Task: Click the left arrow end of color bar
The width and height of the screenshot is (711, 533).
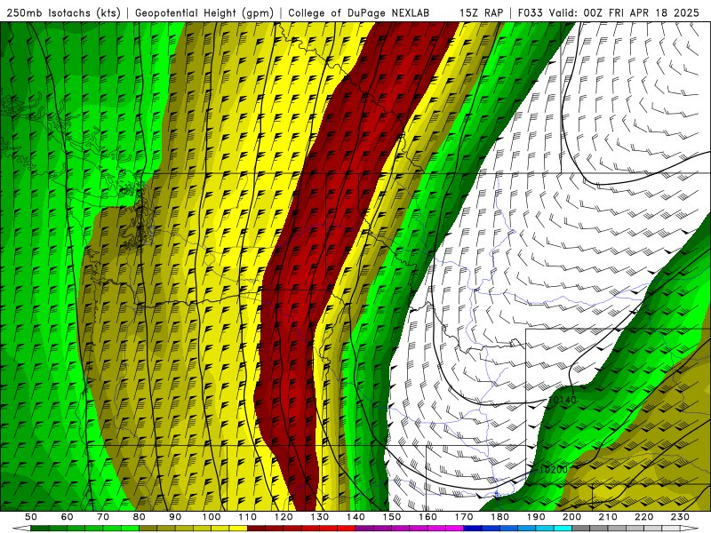Action: coord(21,529)
